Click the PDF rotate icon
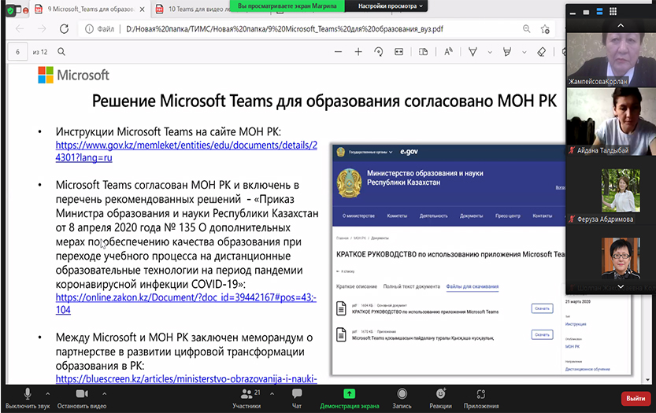Viewport: 656px width, 413px height. click(379, 52)
